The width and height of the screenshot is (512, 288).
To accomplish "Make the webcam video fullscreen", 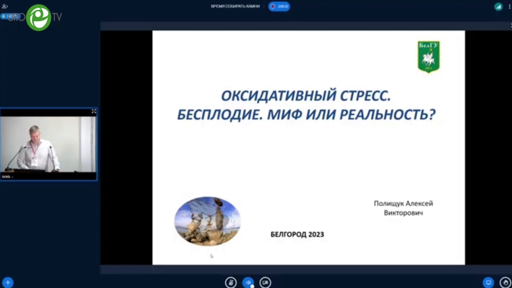I will pyautogui.click(x=93, y=111).
